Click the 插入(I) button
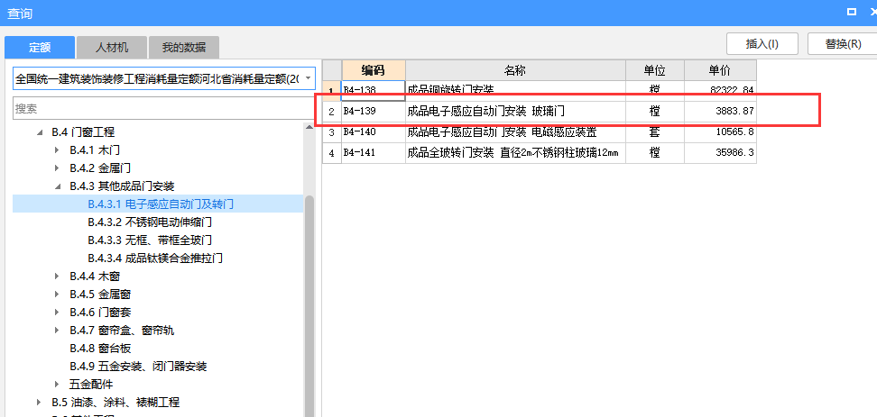877x417 pixels. click(x=762, y=44)
